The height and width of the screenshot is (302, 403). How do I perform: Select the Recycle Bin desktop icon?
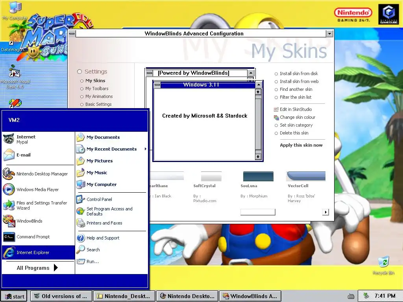[383, 265]
